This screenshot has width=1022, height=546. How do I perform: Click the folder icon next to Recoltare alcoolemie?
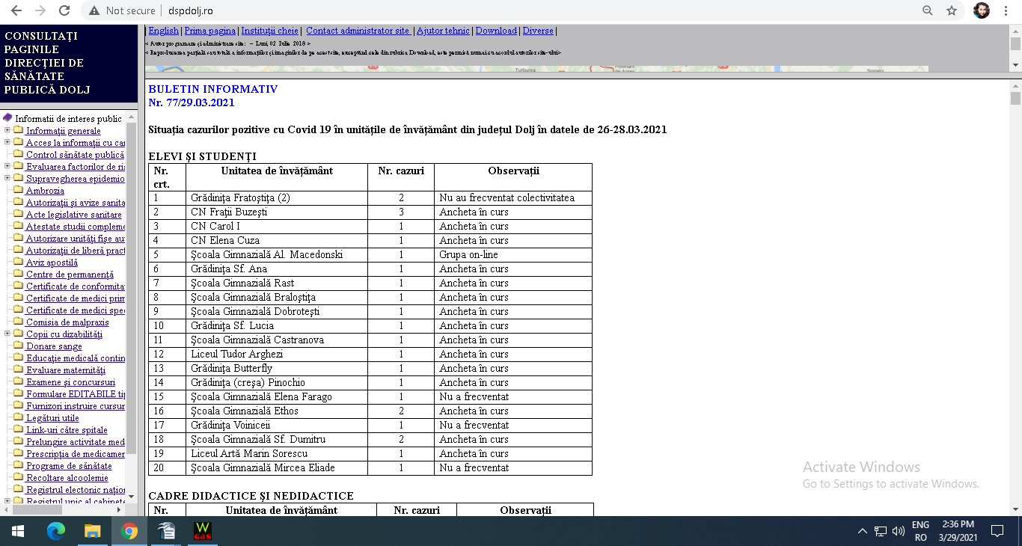(19, 477)
